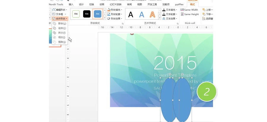Choose 组合 (Combine) merge option

click(x=62, y=28)
